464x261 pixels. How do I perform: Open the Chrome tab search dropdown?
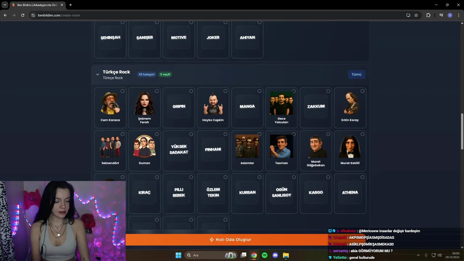coord(5,5)
